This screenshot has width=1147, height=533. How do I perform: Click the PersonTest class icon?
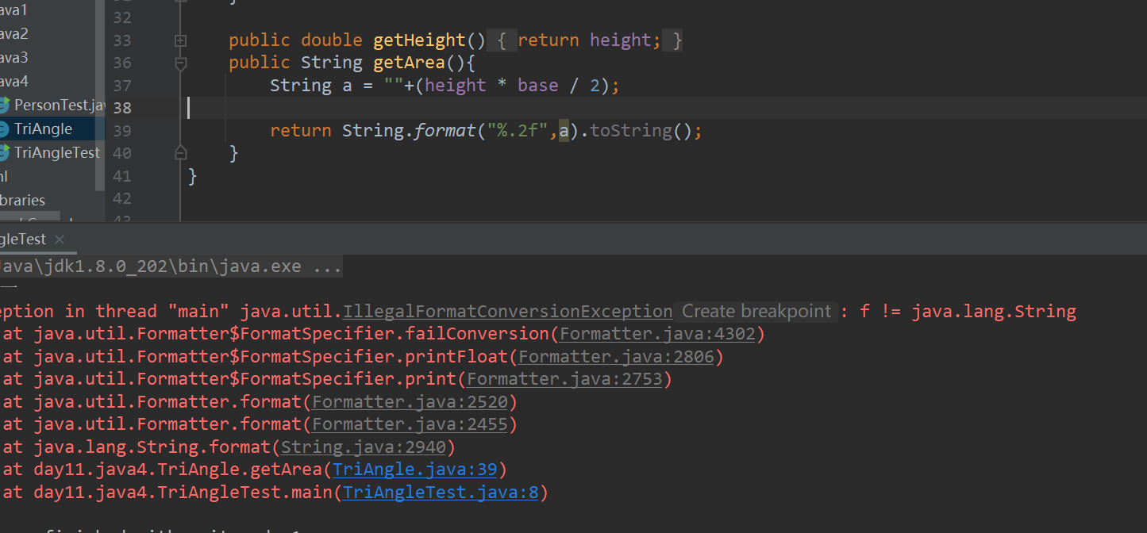[4, 105]
